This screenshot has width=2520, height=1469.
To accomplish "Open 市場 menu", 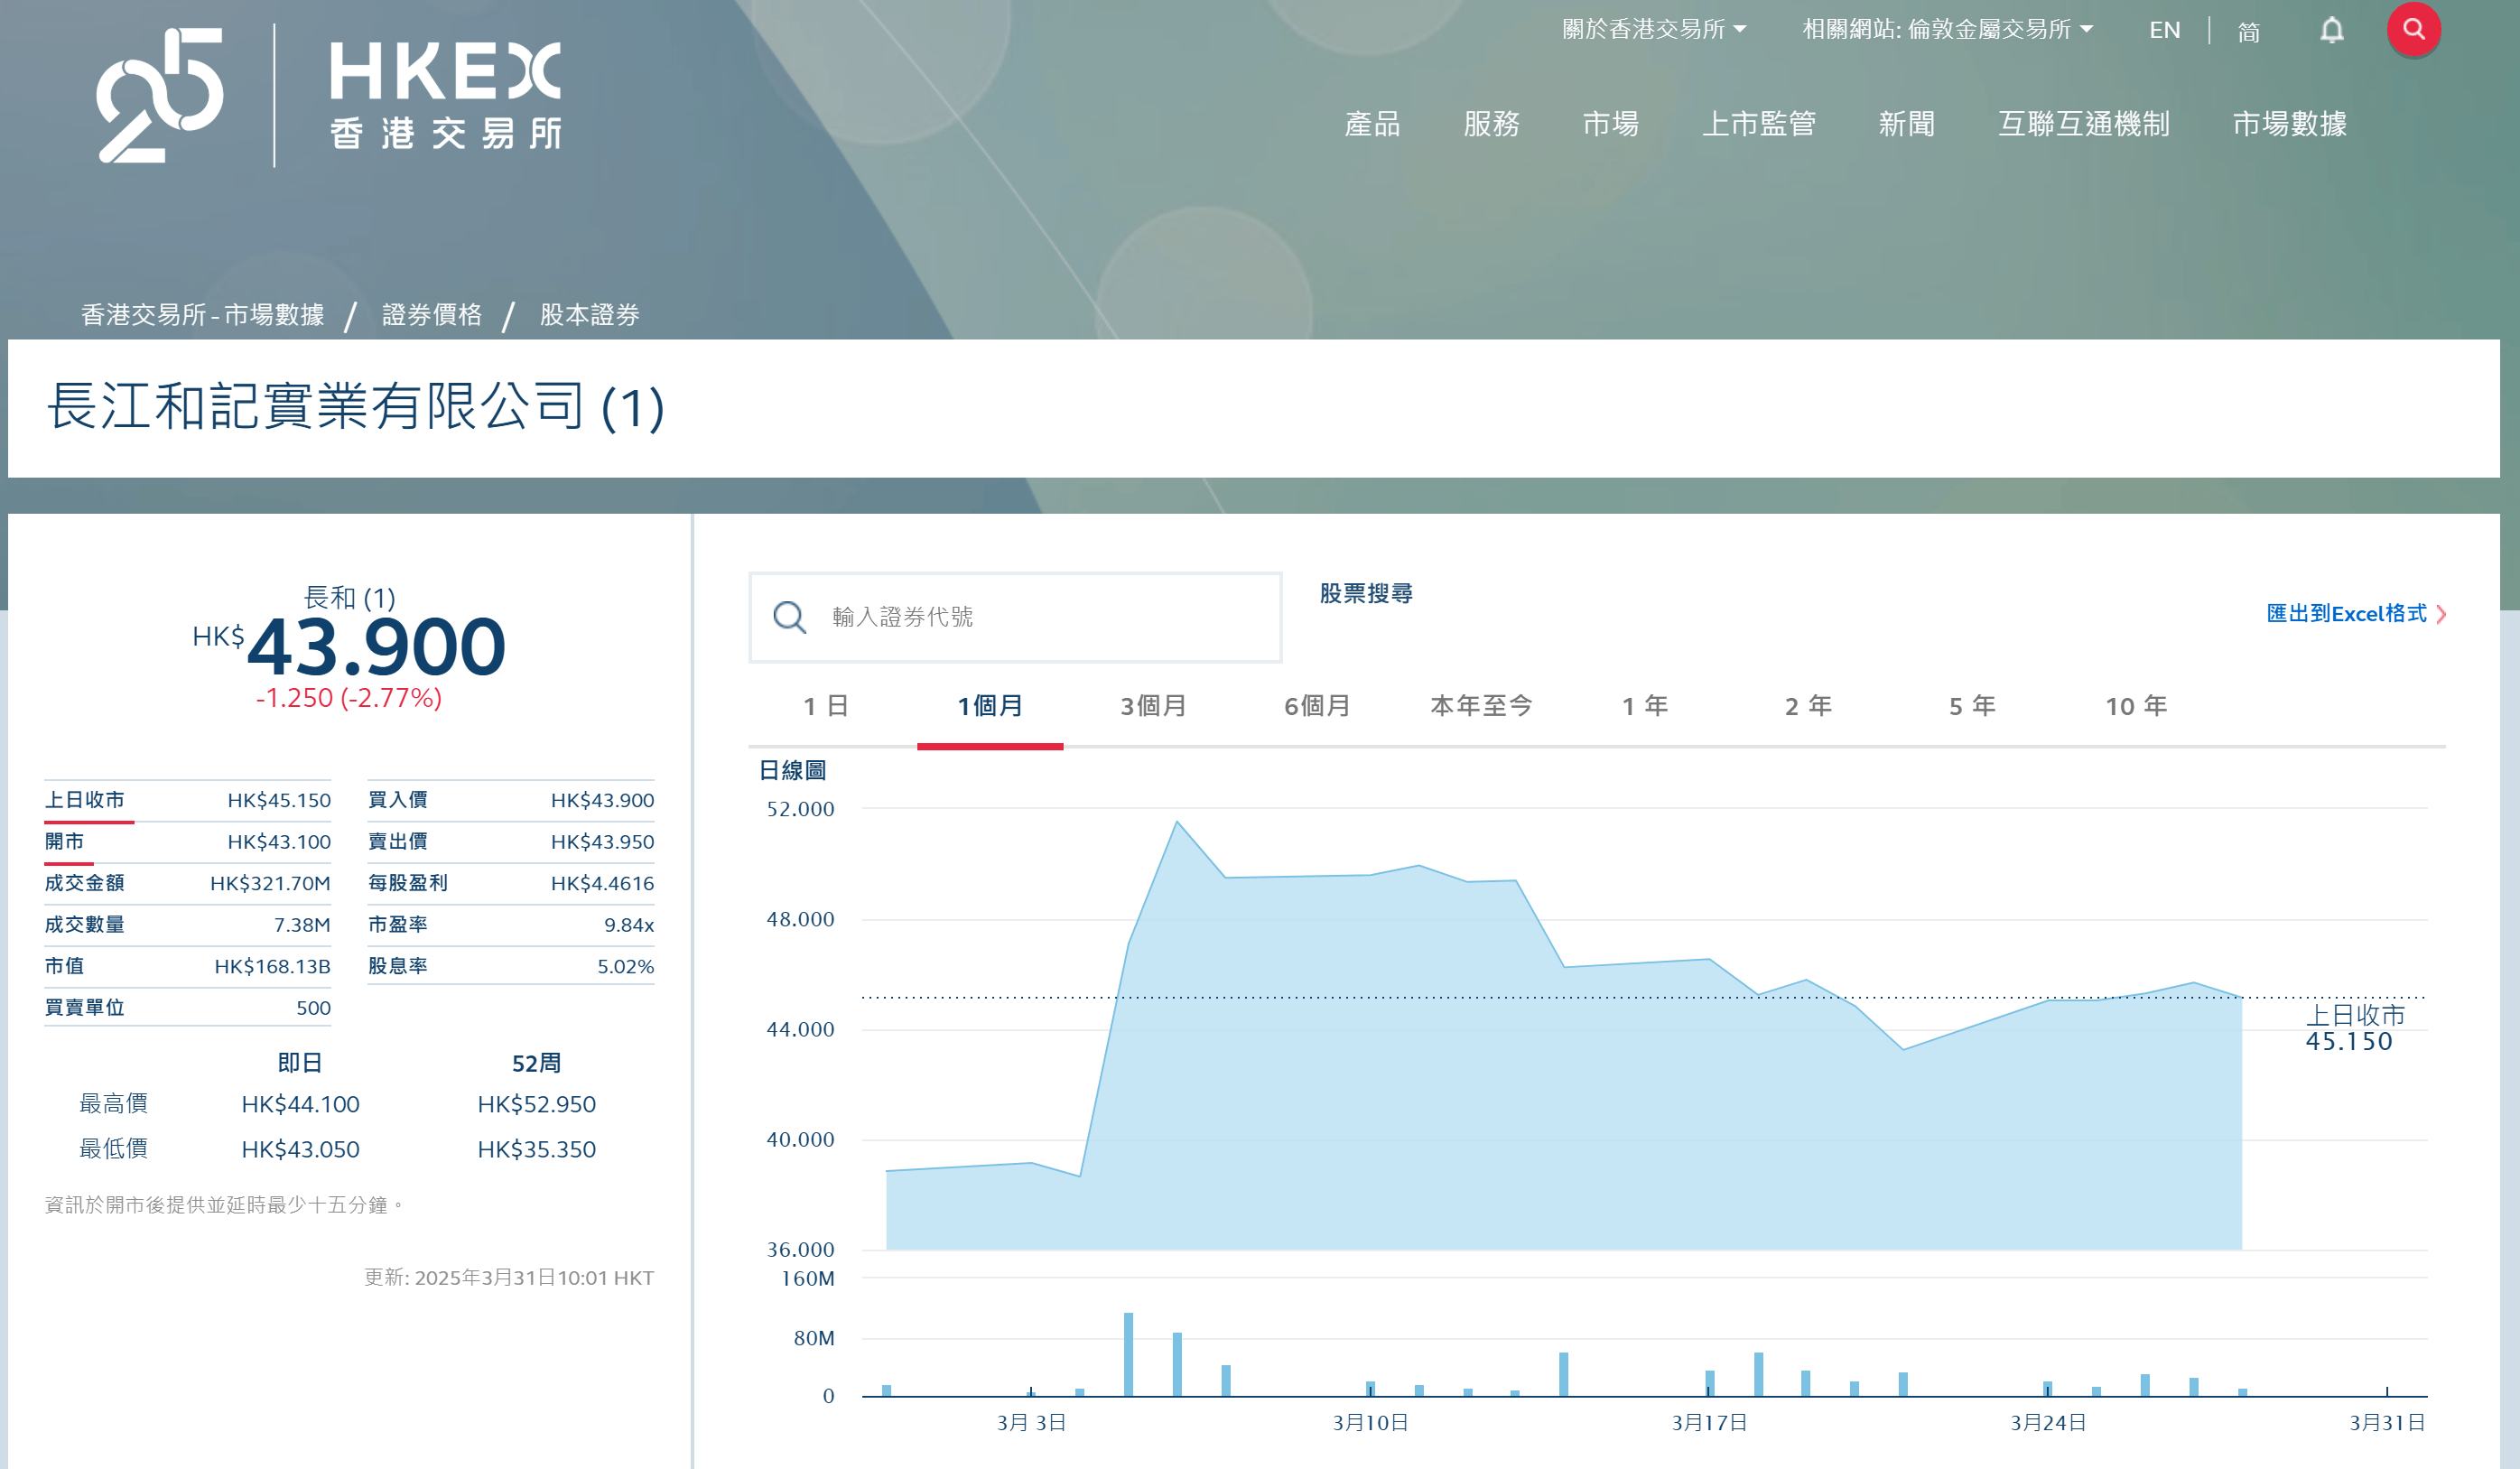I will [x=1610, y=124].
